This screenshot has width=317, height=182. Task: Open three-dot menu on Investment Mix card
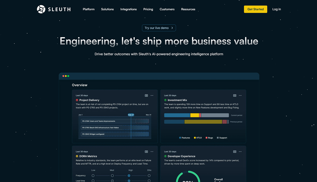tap(240, 95)
